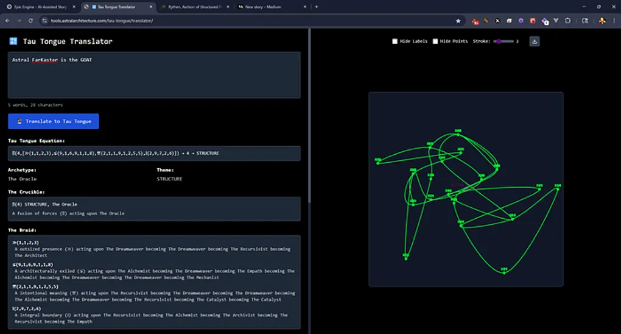Switch to the Epic Engine tab
621x334 pixels.
(40, 7)
